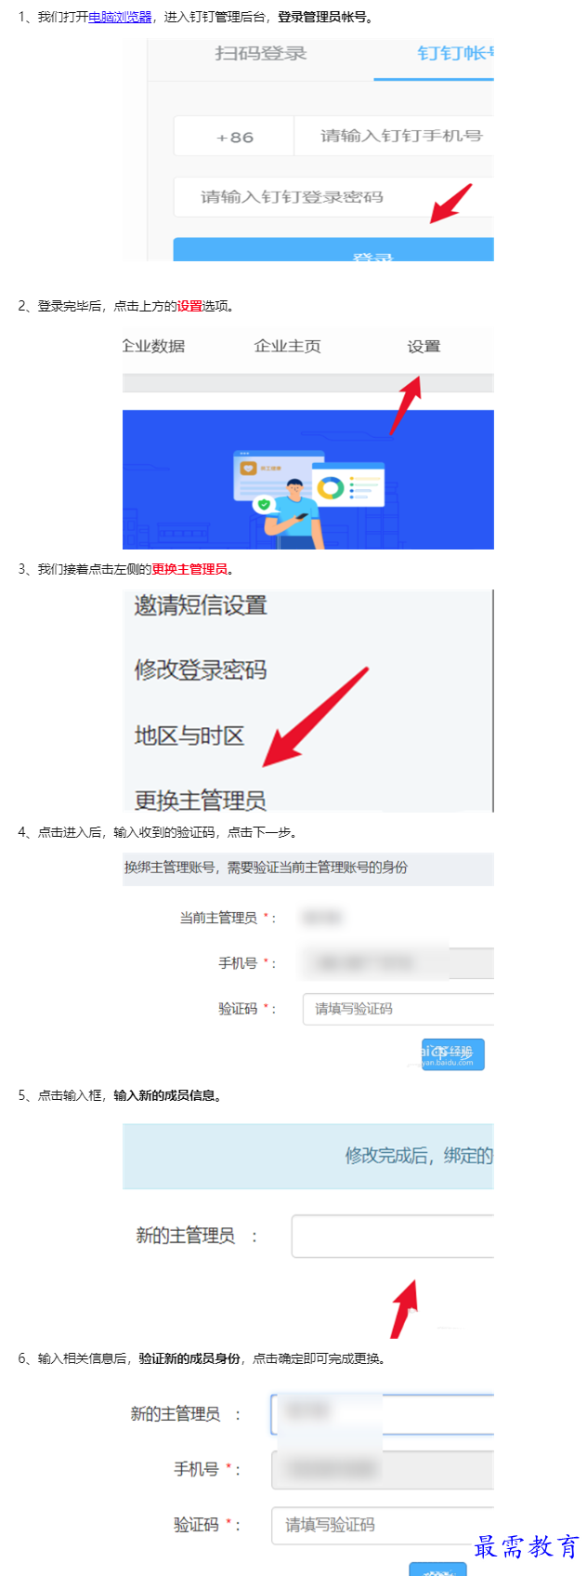Image resolution: width=587 pixels, height=1576 pixels.
Task: Switch to 扫码登录 tab
Action: [261, 54]
